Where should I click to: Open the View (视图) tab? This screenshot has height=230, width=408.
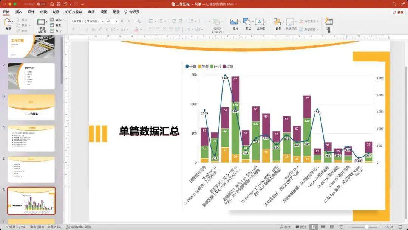104,12
